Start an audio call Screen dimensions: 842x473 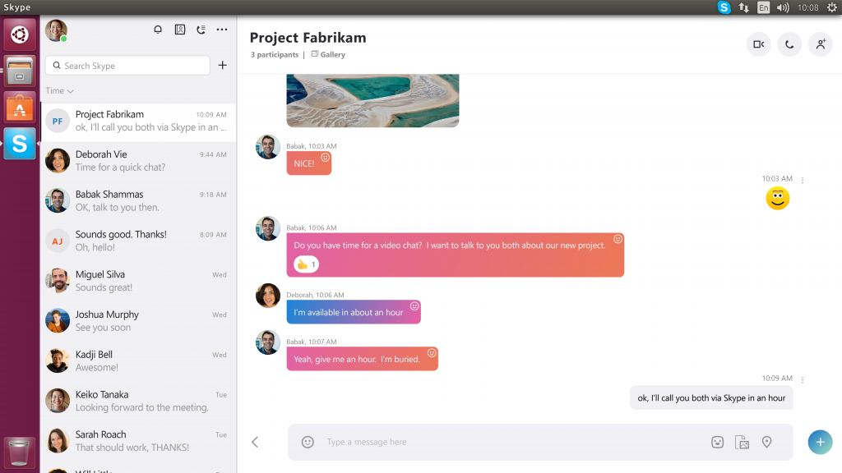pos(789,44)
